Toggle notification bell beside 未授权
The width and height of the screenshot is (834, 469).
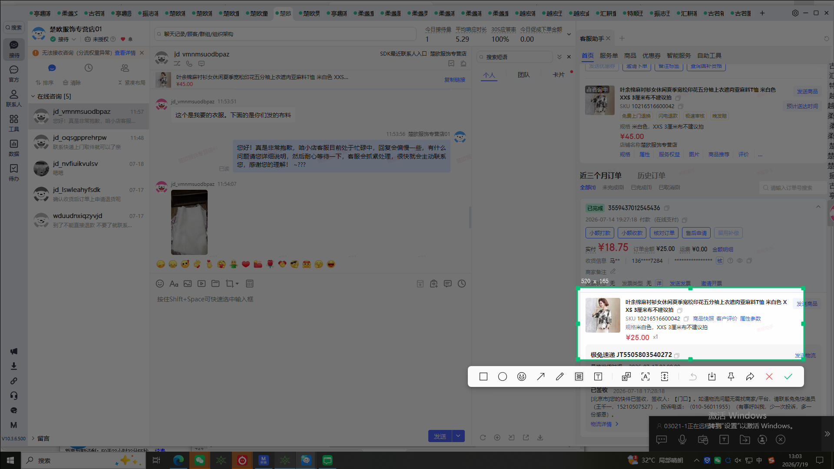[x=130, y=40]
